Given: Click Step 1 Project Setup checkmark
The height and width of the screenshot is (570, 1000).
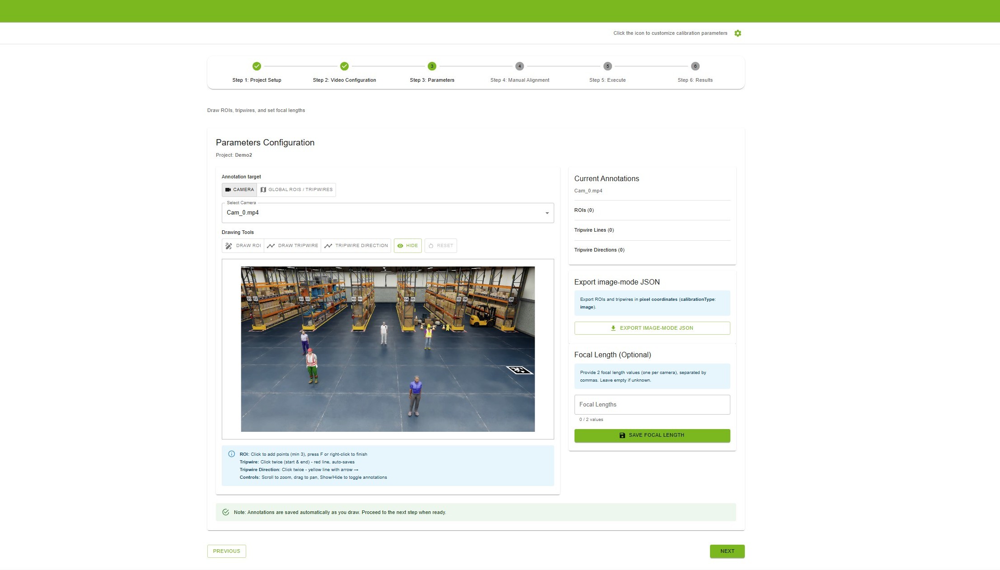Looking at the screenshot, I should (x=257, y=66).
